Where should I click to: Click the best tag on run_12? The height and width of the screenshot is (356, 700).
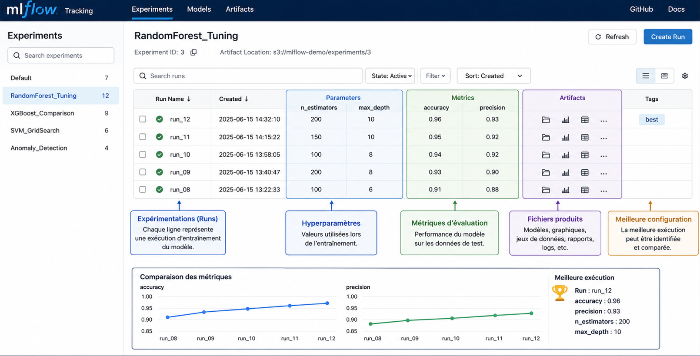pyautogui.click(x=652, y=119)
